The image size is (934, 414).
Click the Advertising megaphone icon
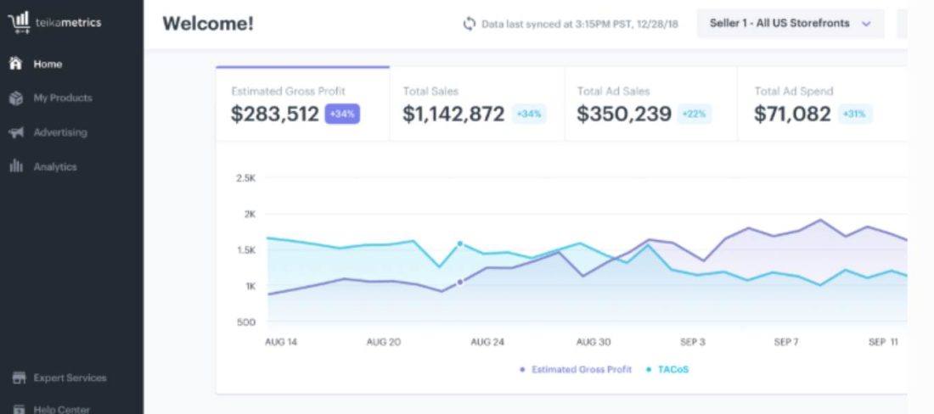tap(16, 132)
